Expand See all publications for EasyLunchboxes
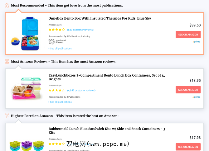The height and width of the screenshot is (151, 209). point(61,102)
